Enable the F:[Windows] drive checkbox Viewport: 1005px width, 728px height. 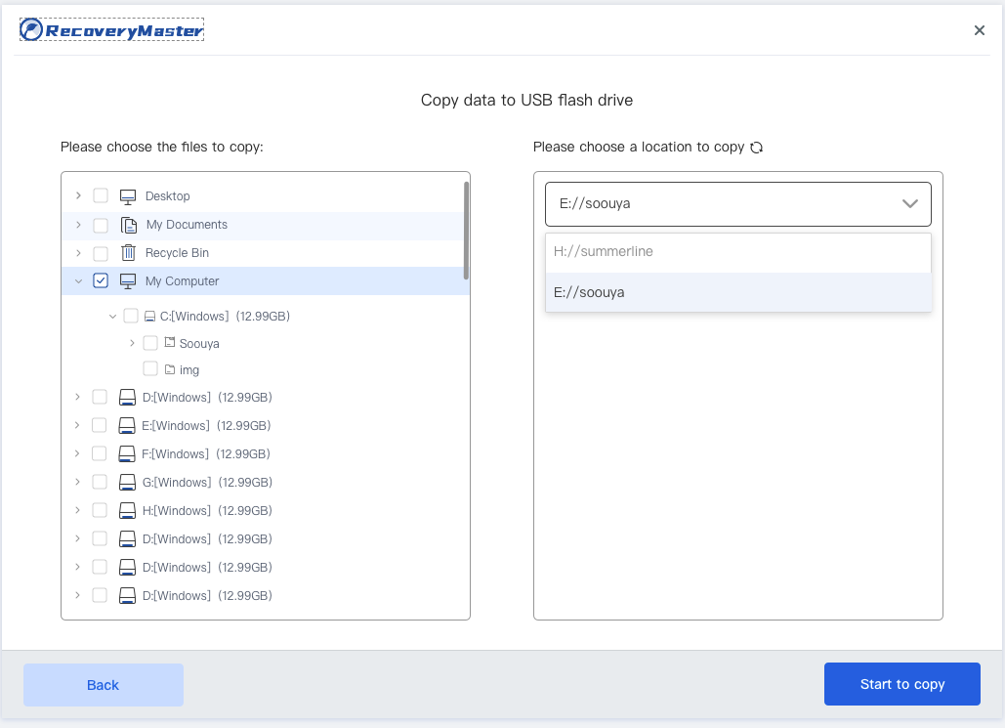click(x=100, y=454)
